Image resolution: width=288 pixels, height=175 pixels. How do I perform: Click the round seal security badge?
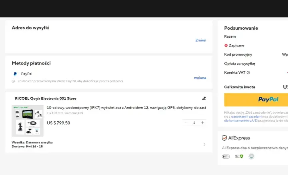coord(252,157)
